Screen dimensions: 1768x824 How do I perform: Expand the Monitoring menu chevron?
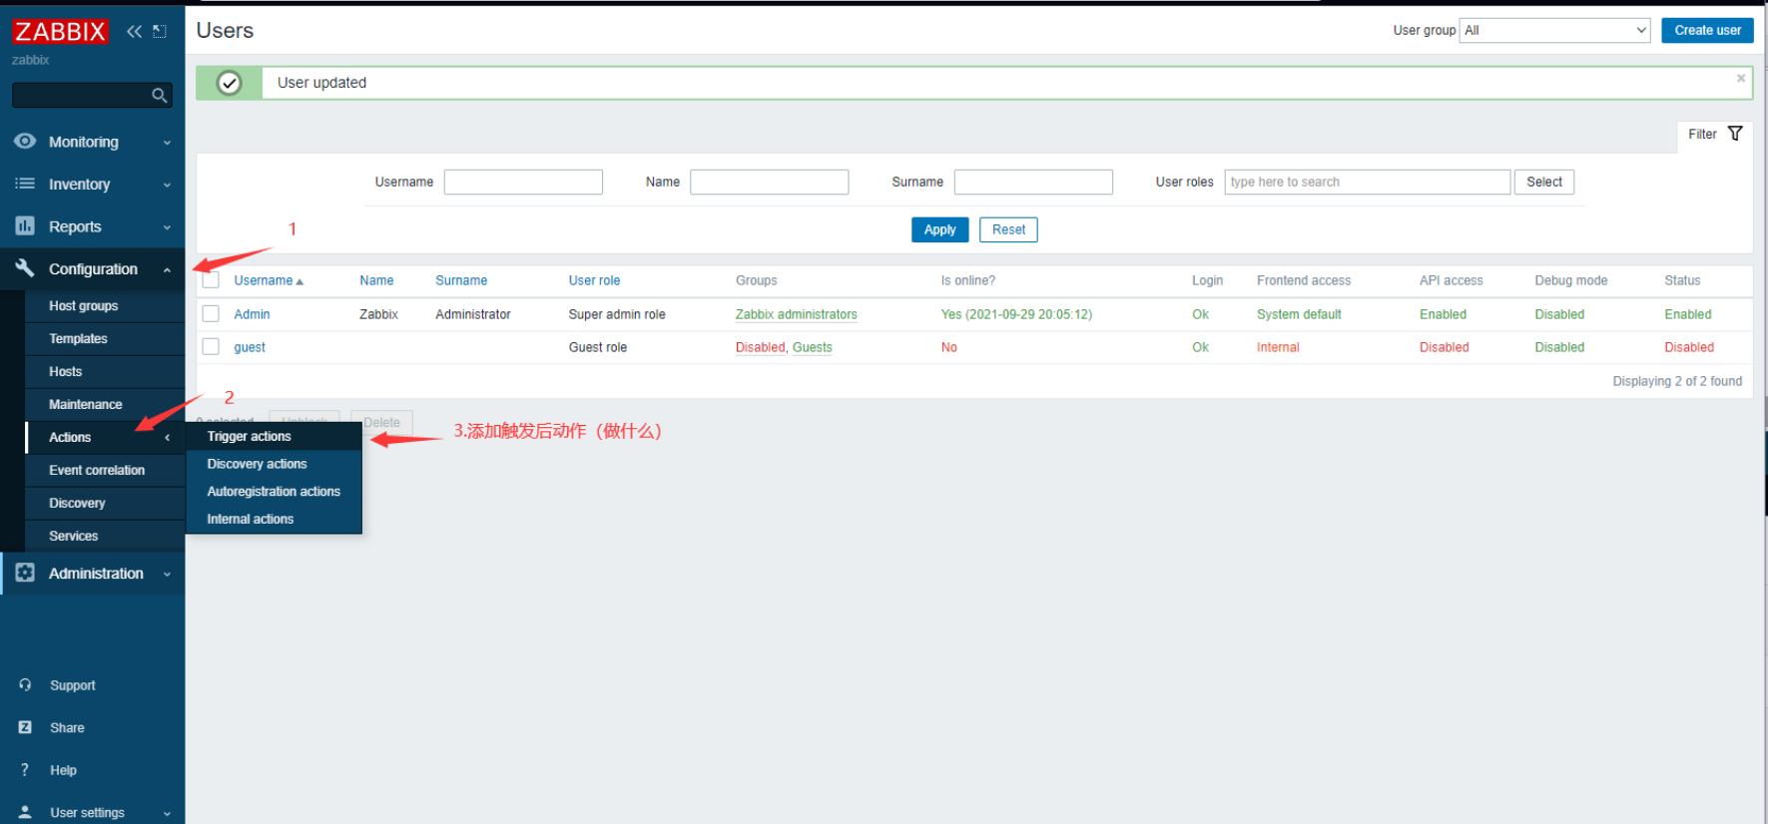click(167, 143)
